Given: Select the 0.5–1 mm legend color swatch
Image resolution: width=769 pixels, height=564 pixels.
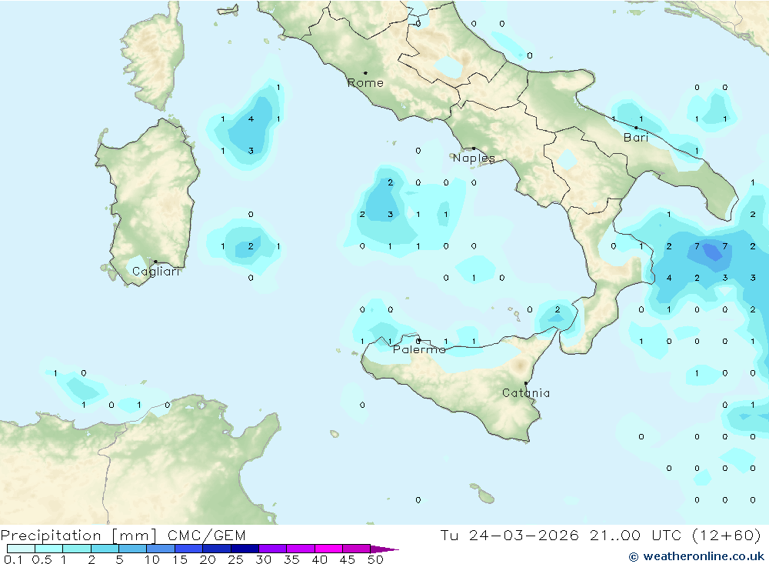Looking at the screenshot, I should [49, 549].
